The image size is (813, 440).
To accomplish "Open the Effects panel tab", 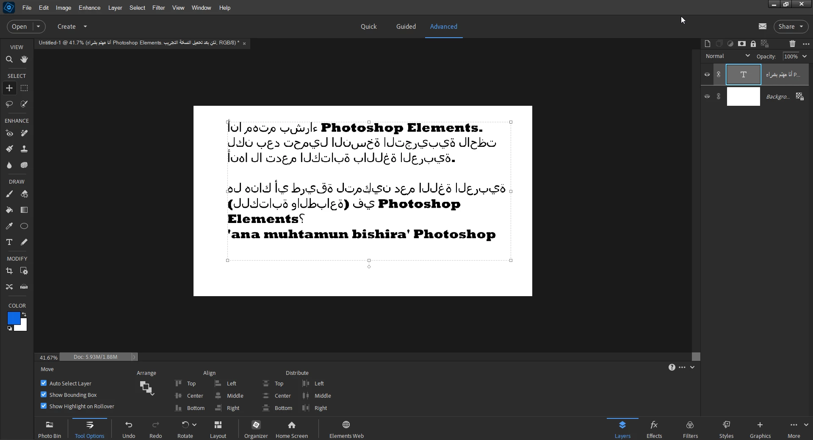I will pyautogui.click(x=654, y=429).
